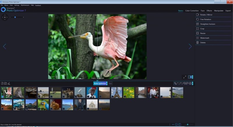
Task: Switch to the Color Correction tab
Action: (x=192, y=11)
